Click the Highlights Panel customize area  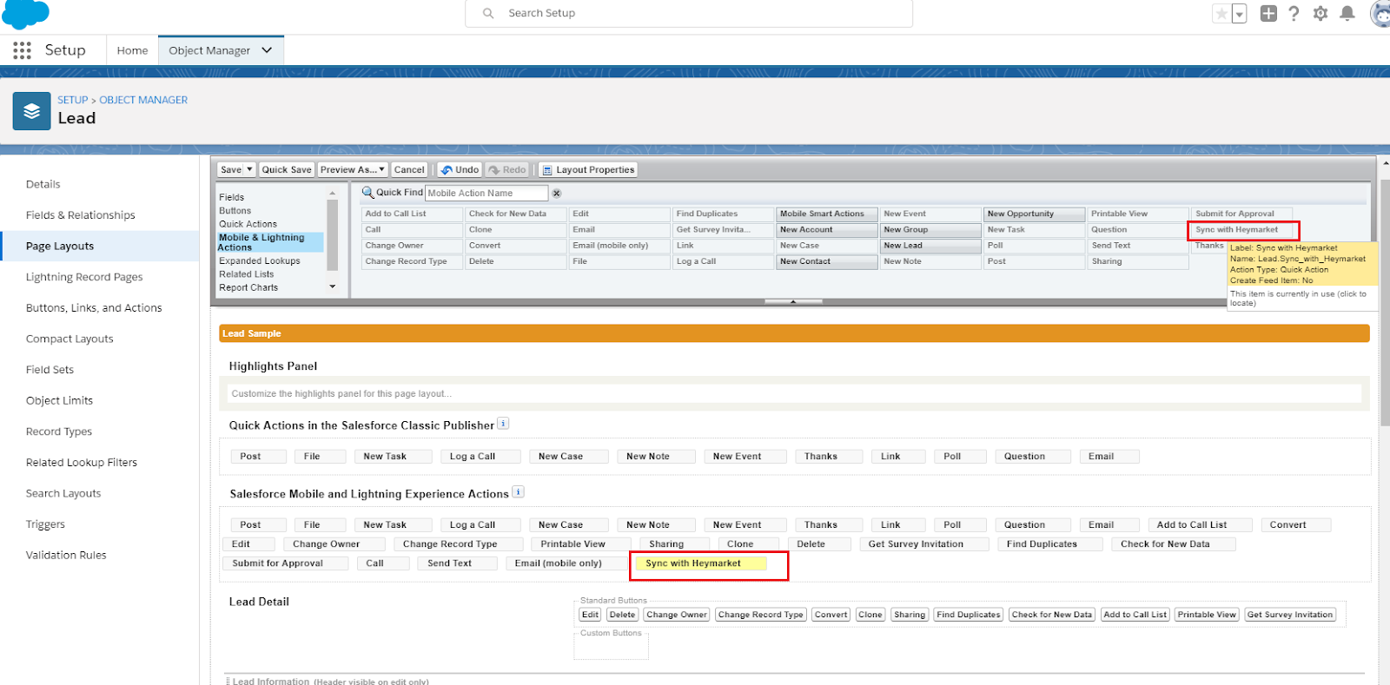pyautogui.click(x=795, y=393)
